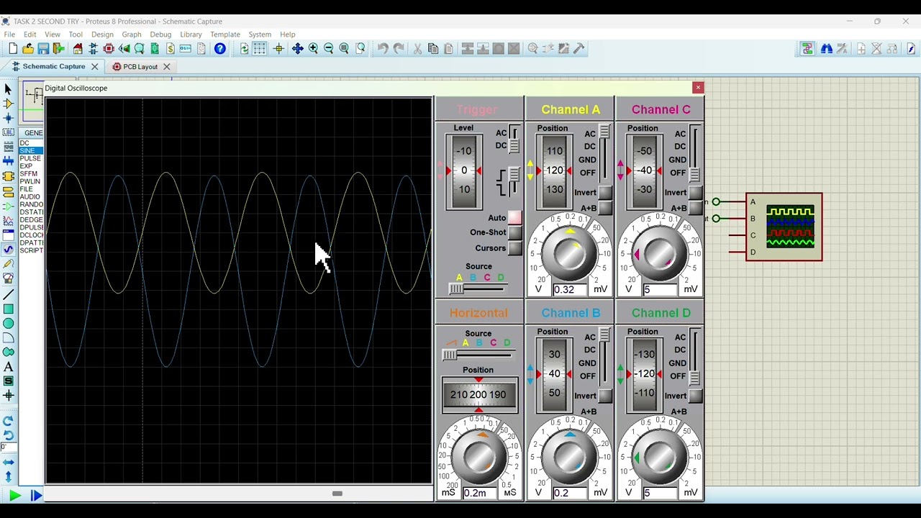
Task: Choose the Component Mode tool in sidebar
Action: click(x=8, y=104)
